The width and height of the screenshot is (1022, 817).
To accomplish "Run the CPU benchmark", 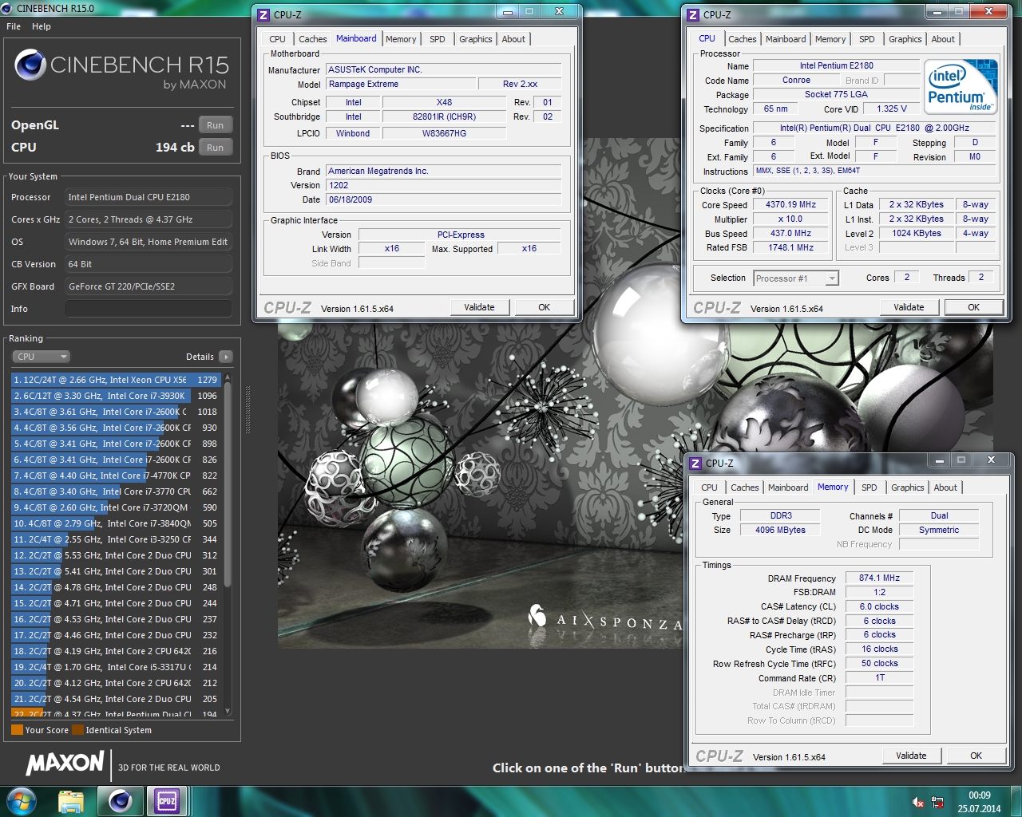I will tap(216, 148).
